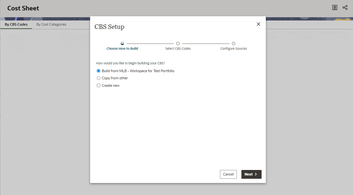Go to the Configure Sources step label

coord(234,49)
